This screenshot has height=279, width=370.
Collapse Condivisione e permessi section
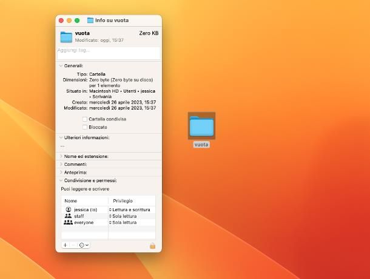61,180
